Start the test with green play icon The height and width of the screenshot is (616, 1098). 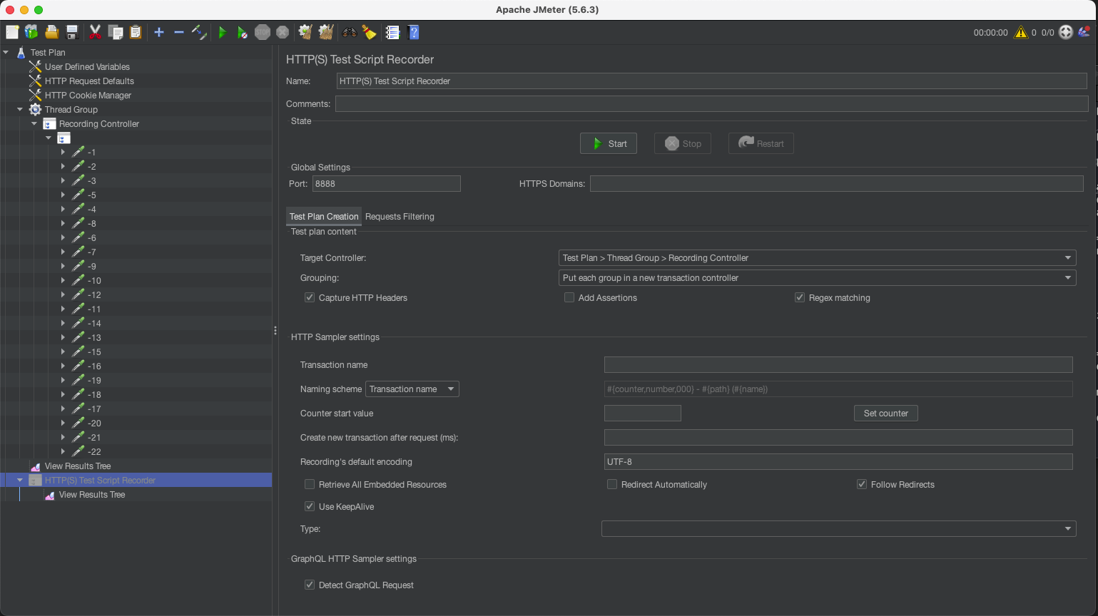pyautogui.click(x=223, y=32)
